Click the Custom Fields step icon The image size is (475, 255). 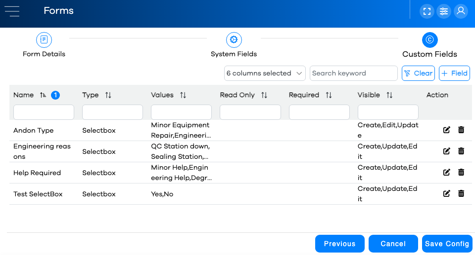(429, 39)
